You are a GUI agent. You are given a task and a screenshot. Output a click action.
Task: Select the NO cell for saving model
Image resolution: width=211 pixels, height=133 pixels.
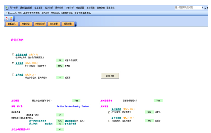click(x=60, y=129)
